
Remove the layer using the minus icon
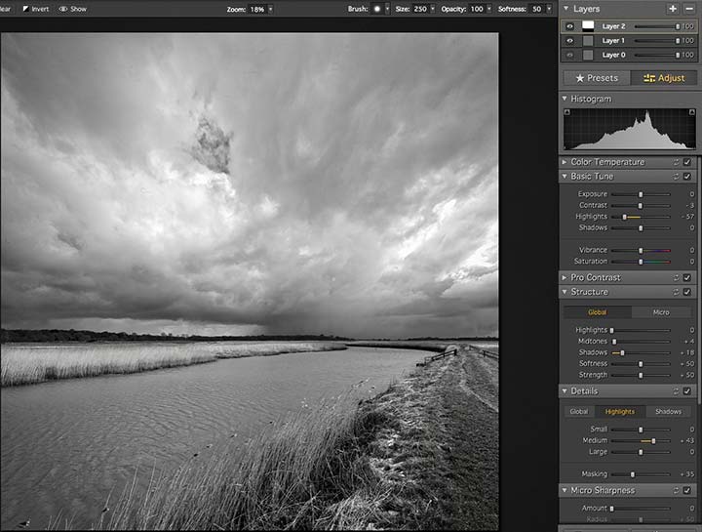click(689, 9)
